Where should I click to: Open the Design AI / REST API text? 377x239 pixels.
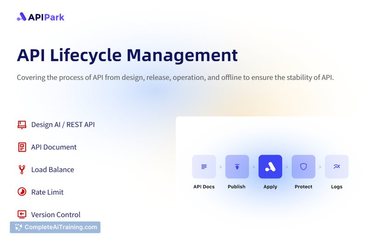(63, 125)
